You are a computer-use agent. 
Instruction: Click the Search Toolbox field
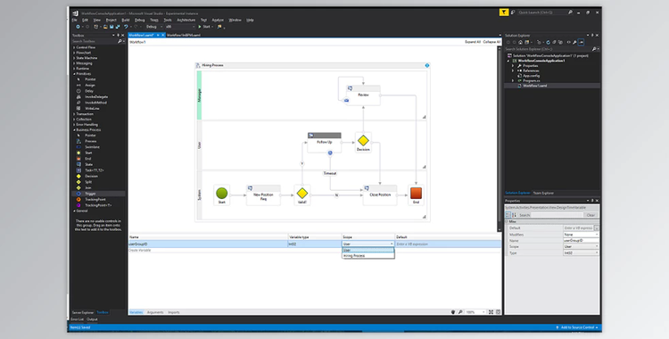pos(95,41)
